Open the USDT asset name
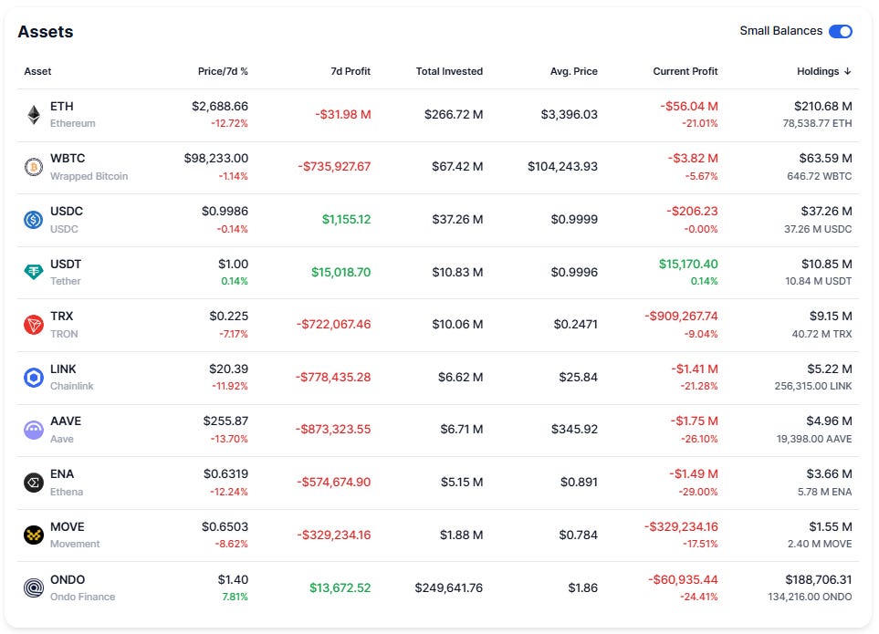Screen dimensions: 879x634 click(x=66, y=264)
